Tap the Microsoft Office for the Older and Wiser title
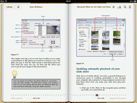The height and width of the screenshot is (103, 137). coord(94,7)
